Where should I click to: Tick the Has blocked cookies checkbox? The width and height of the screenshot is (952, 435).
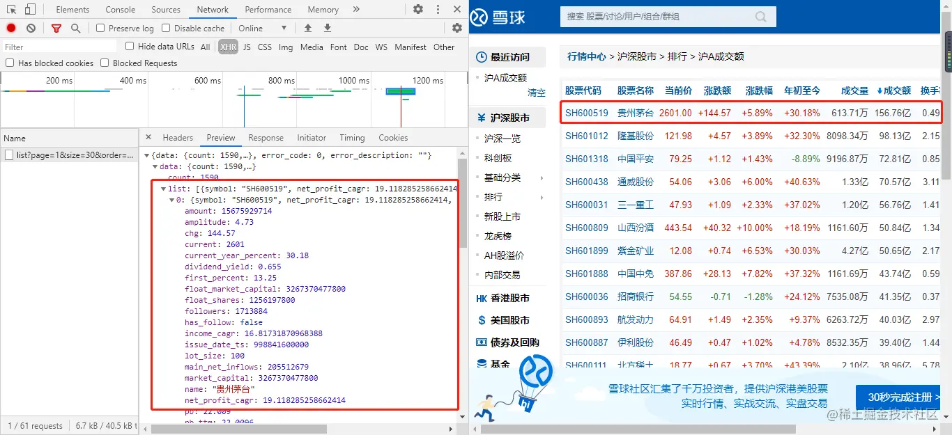(x=10, y=63)
